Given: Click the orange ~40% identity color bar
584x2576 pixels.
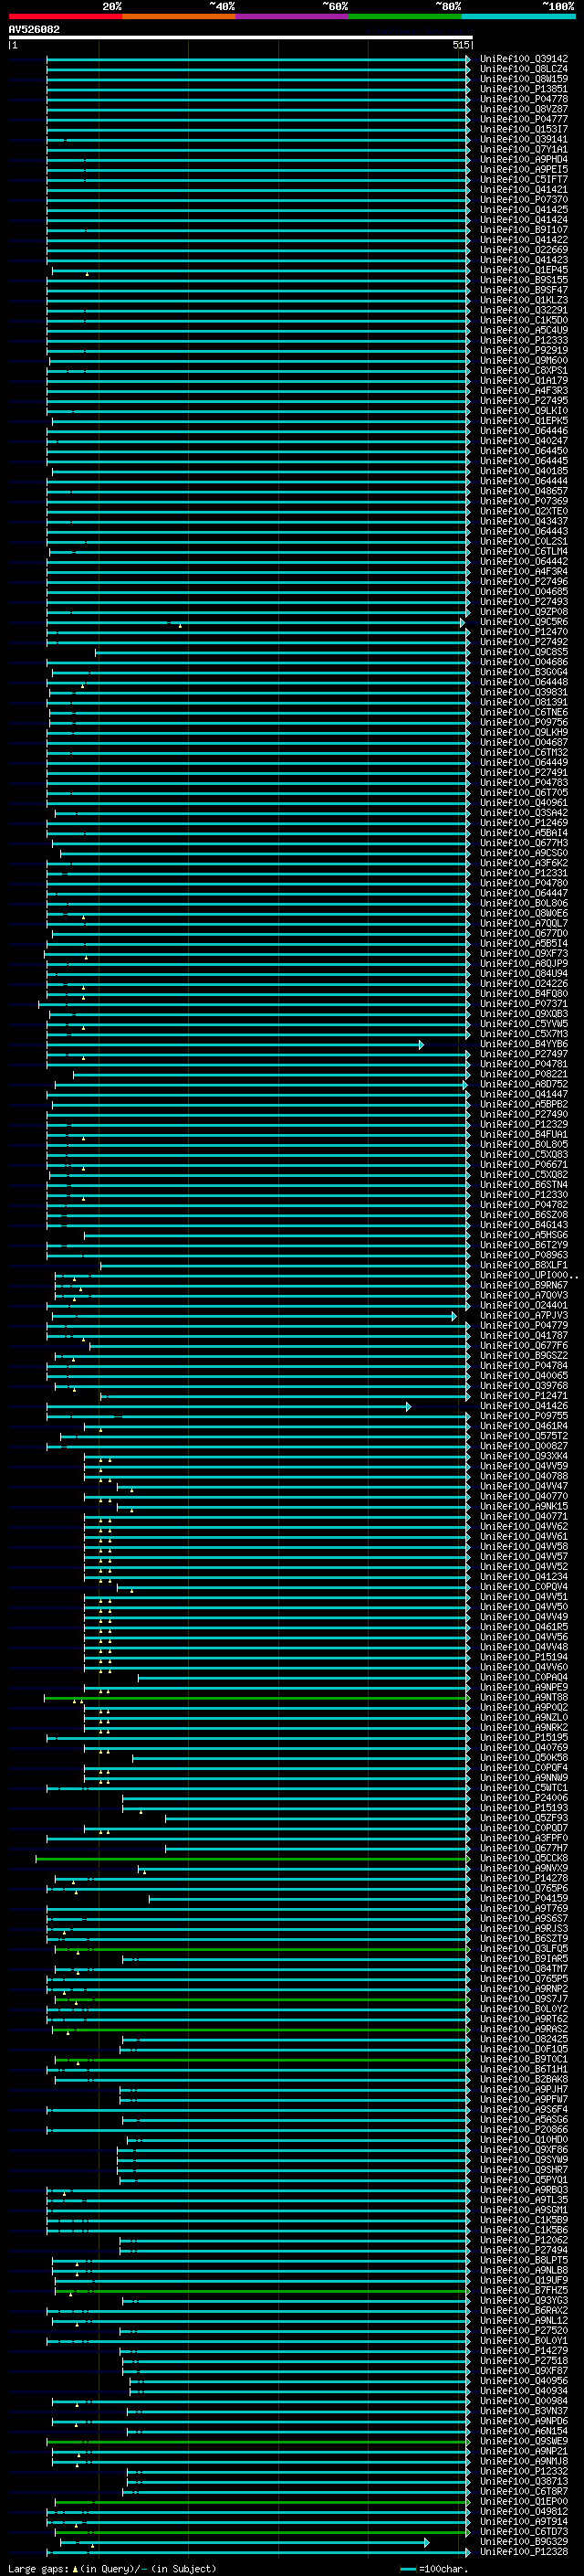Looking at the screenshot, I should tap(179, 16).
